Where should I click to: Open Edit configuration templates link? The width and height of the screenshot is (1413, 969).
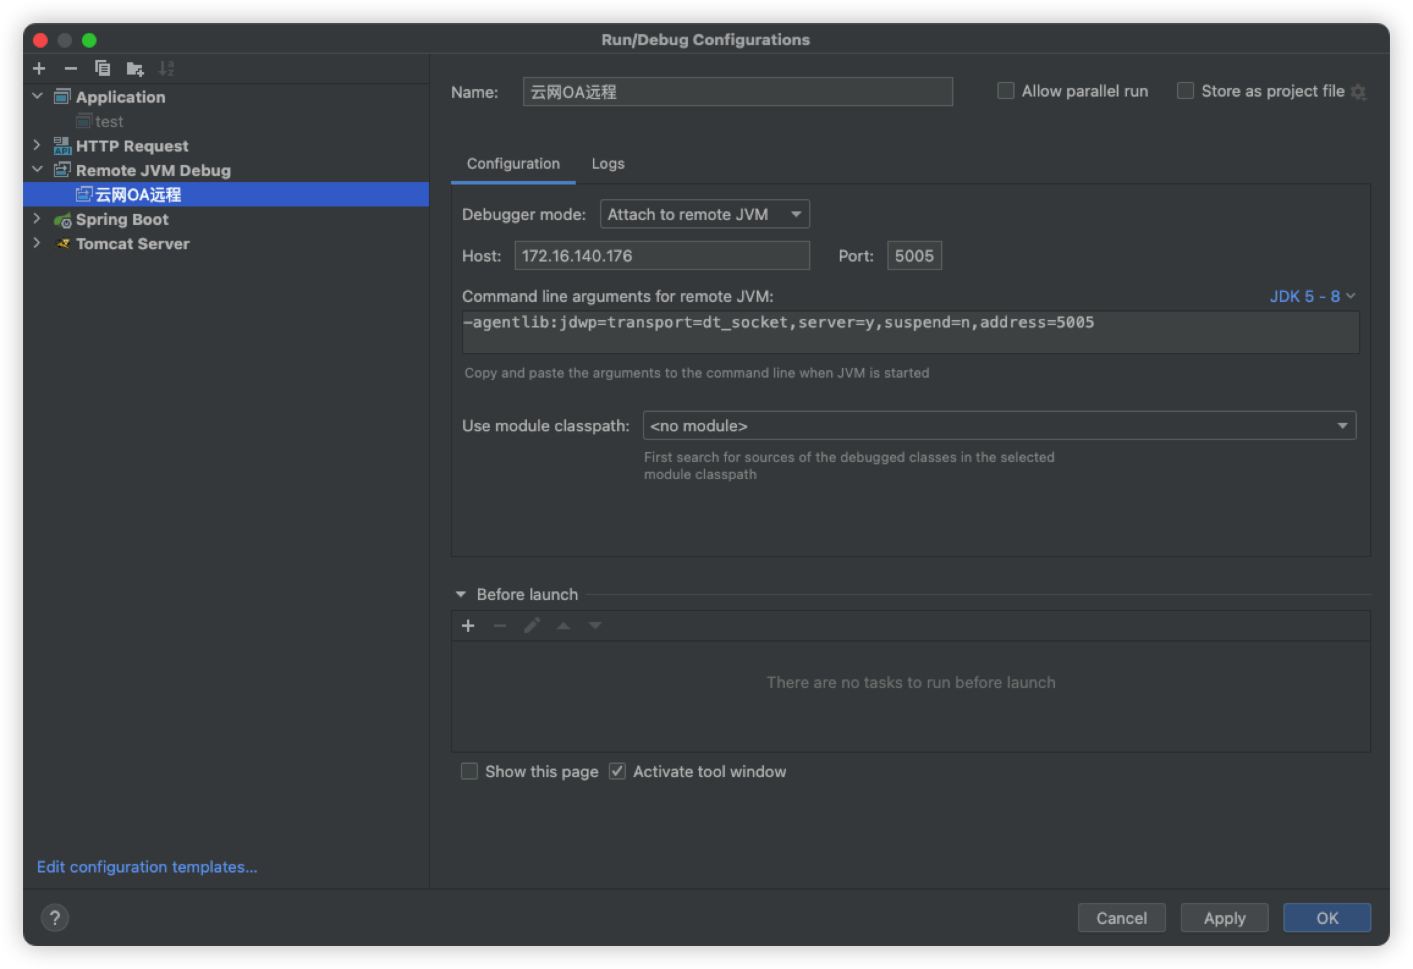click(147, 867)
